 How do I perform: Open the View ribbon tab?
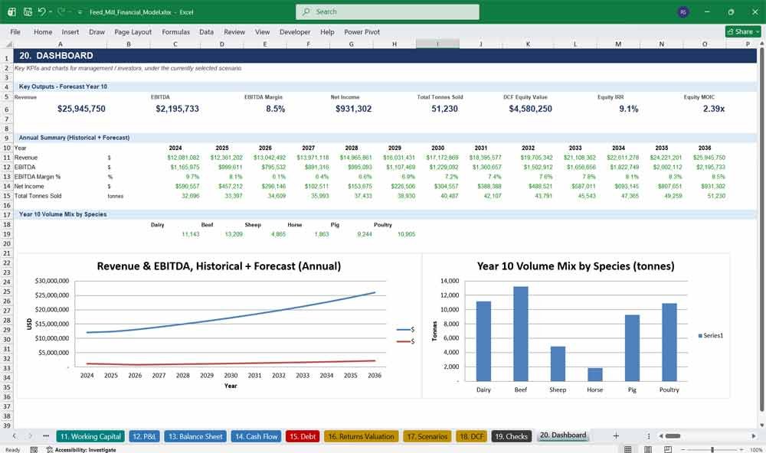[262, 31]
